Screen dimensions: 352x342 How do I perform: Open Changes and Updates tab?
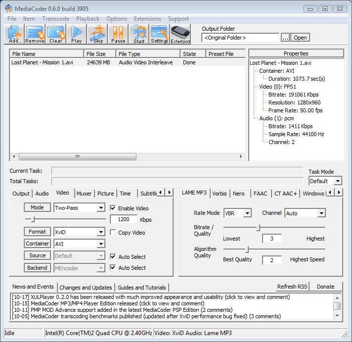click(x=86, y=288)
